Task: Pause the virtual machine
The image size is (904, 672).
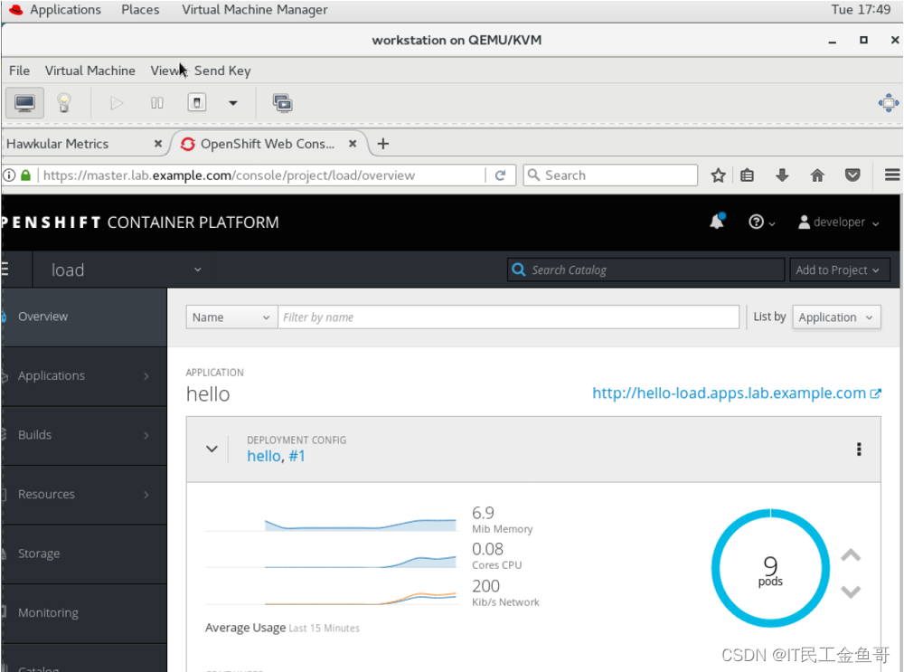Action: click(156, 103)
